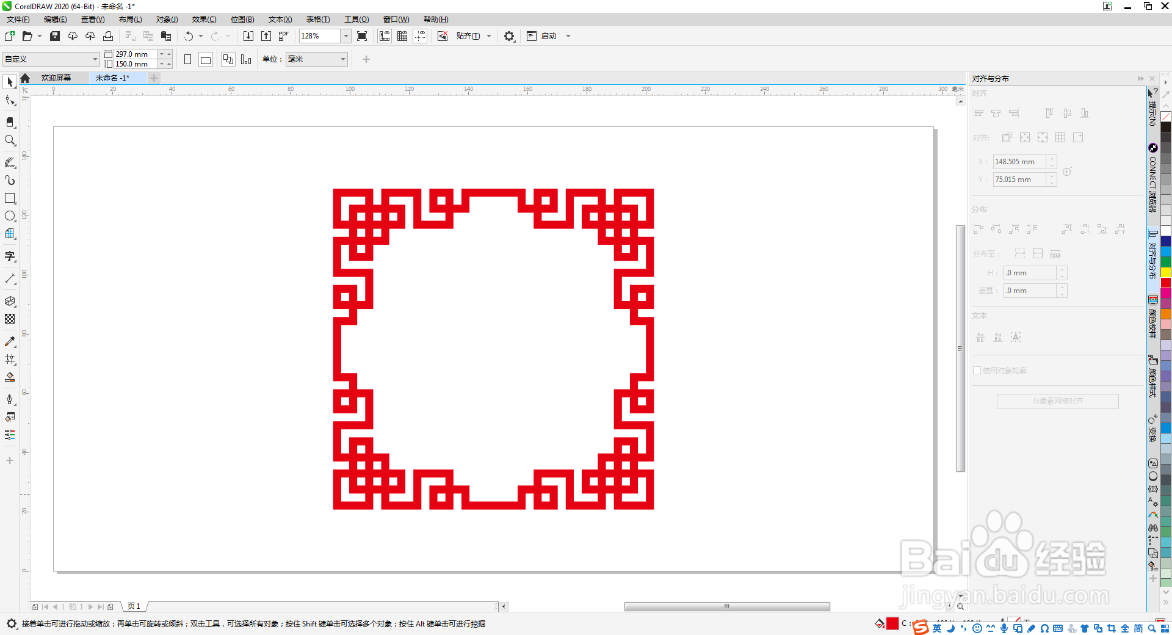Select the Ellipse tool

(10, 216)
